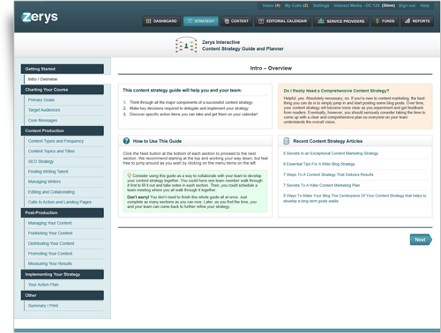Image resolution: width=441 pixels, height=333 pixels.
Task: Click the Zerys logo
Action: coord(40,17)
